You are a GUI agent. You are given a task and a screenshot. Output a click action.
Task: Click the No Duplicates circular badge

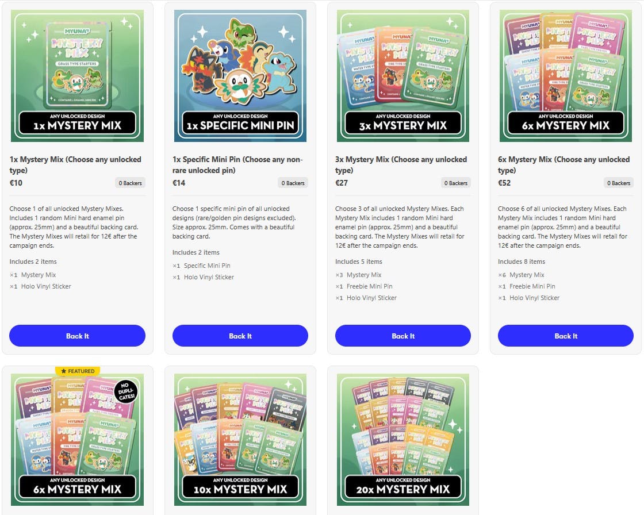click(126, 391)
